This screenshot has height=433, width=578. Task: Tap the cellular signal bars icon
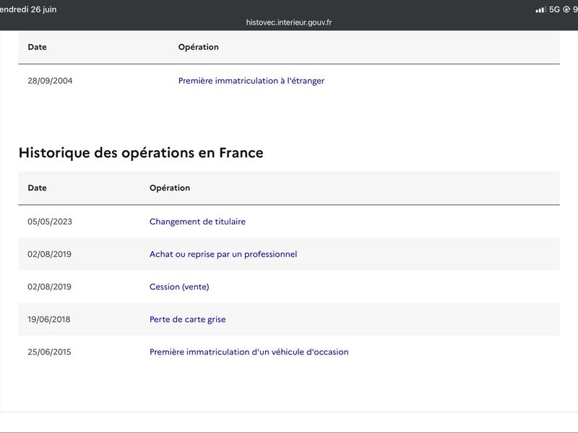540,10
